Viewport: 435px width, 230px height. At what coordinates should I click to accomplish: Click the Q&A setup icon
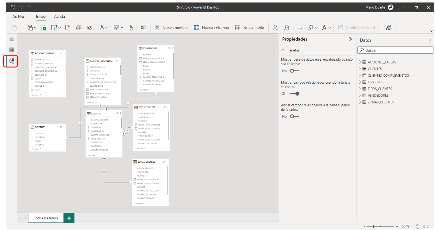(x=299, y=28)
